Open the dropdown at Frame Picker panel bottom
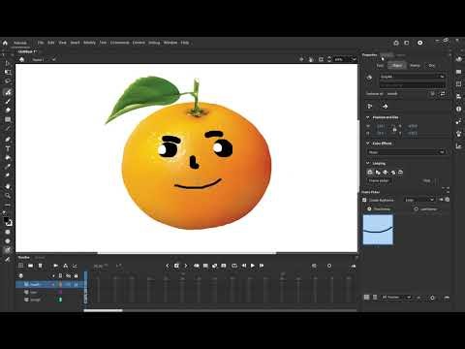The image size is (465, 349). coord(396,297)
